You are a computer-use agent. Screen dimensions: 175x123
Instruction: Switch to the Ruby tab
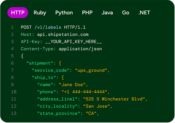point(40,13)
